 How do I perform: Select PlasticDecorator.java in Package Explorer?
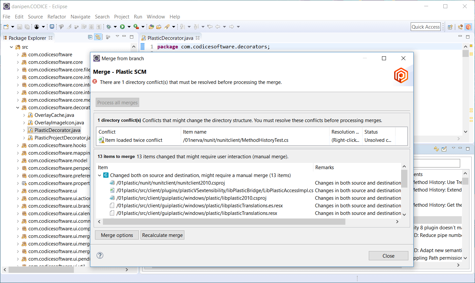tap(54, 130)
